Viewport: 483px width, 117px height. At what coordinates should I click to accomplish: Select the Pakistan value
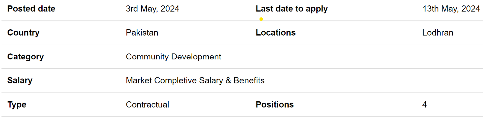tap(142, 33)
